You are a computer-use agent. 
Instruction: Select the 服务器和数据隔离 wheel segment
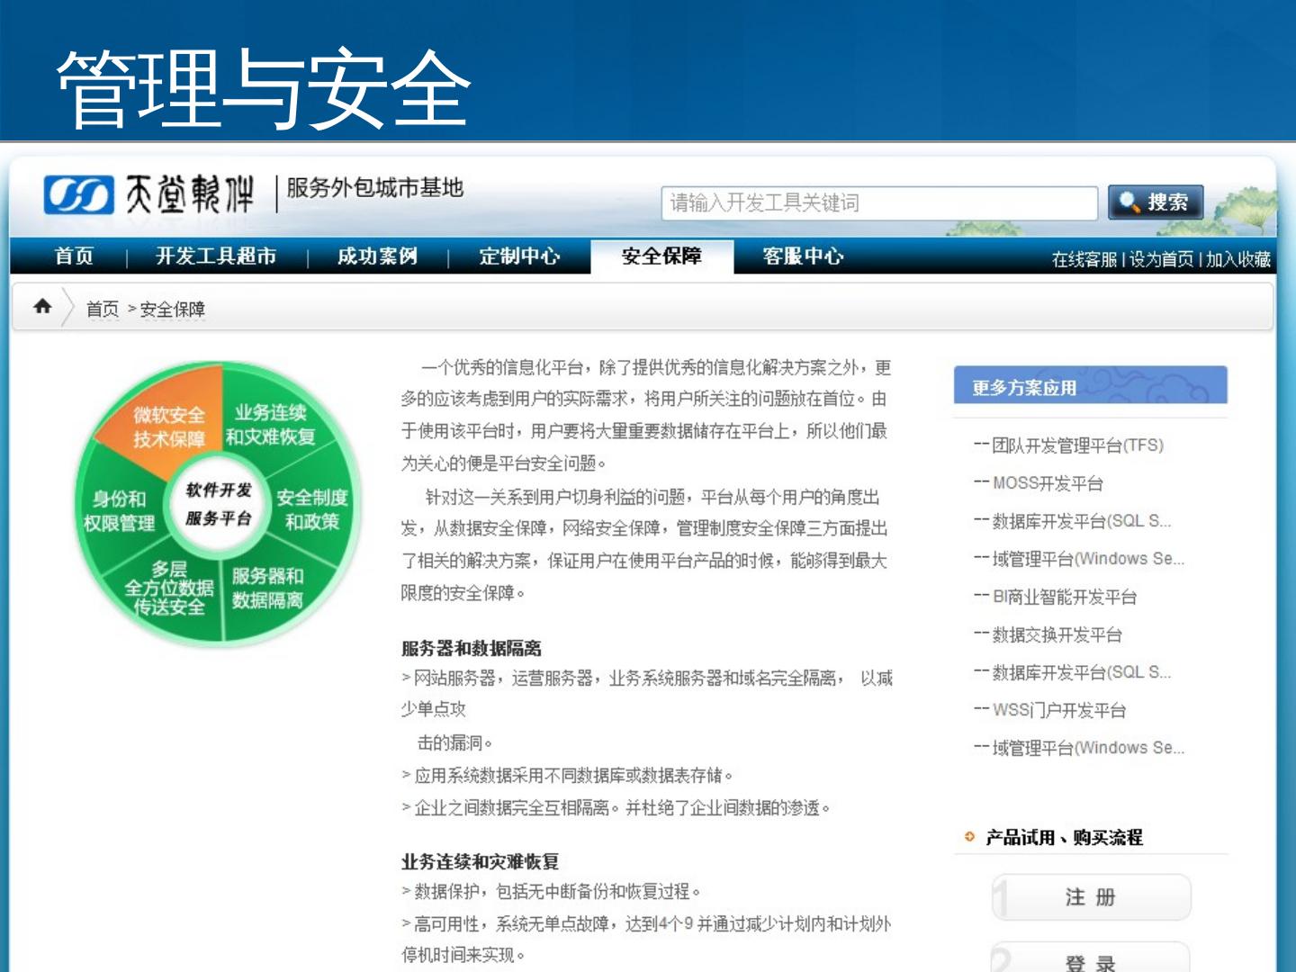pos(267,588)
